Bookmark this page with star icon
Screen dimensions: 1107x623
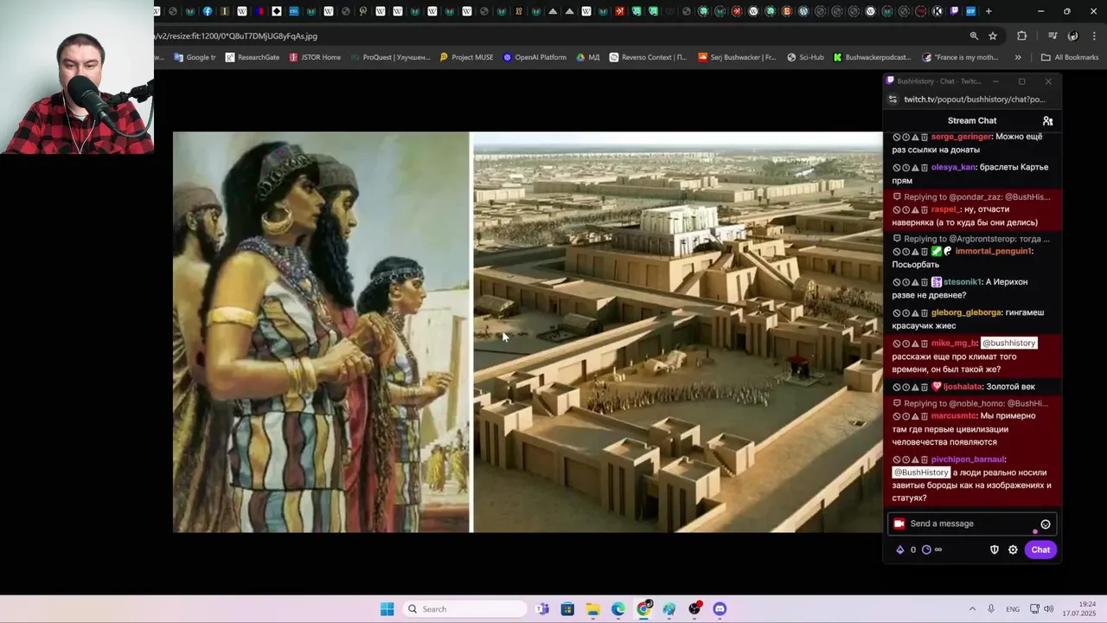click(x=993, y=36)
